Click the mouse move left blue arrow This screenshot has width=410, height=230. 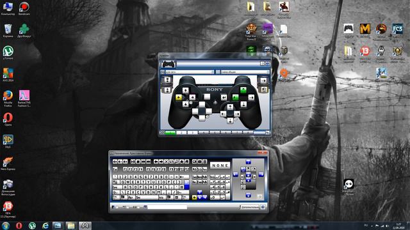point(236,174)
